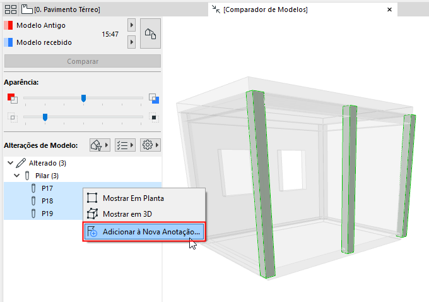Viewport: 429px width, 302px height.
Task: Open the Modelo Antigo selection arrow
Action: coord(132,25)
